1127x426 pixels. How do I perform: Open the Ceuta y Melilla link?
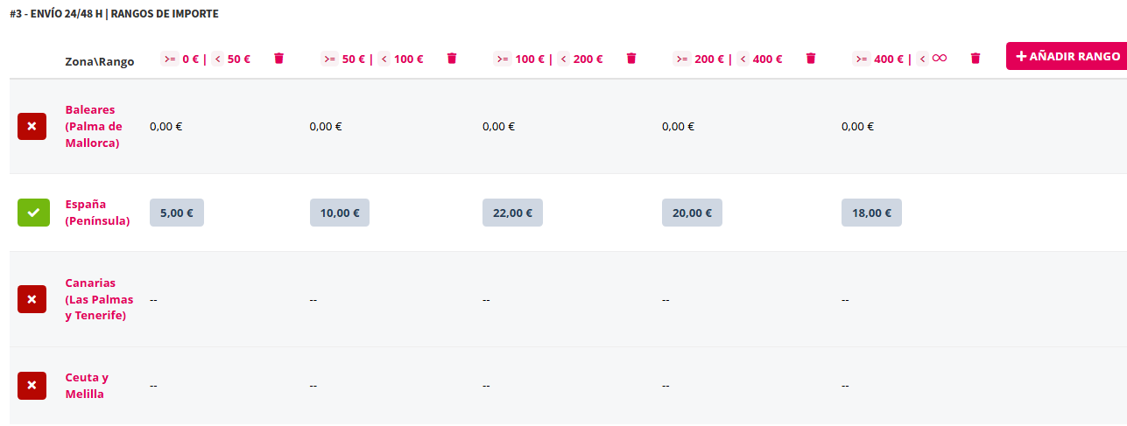click(x=87, y=386)
